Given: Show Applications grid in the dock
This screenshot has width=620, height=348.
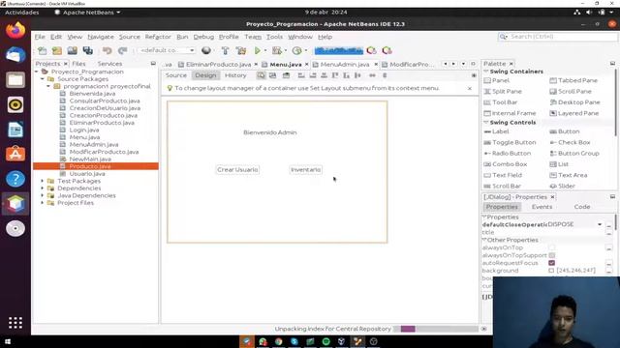Looking at the screenshot, I should coord(15,323).
